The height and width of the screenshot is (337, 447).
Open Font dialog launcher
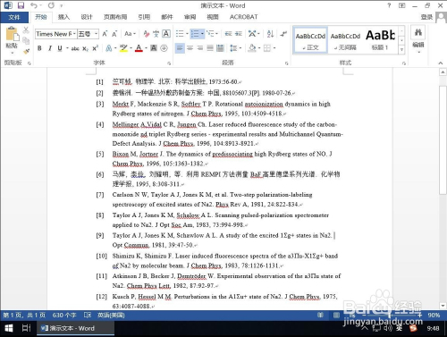(x=169, y=63)
